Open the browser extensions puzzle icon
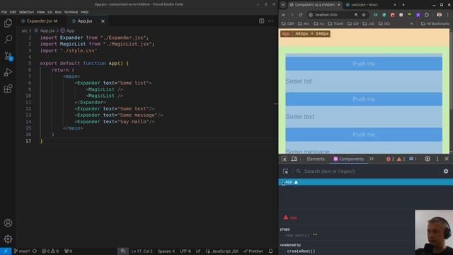 pos(427,15)
